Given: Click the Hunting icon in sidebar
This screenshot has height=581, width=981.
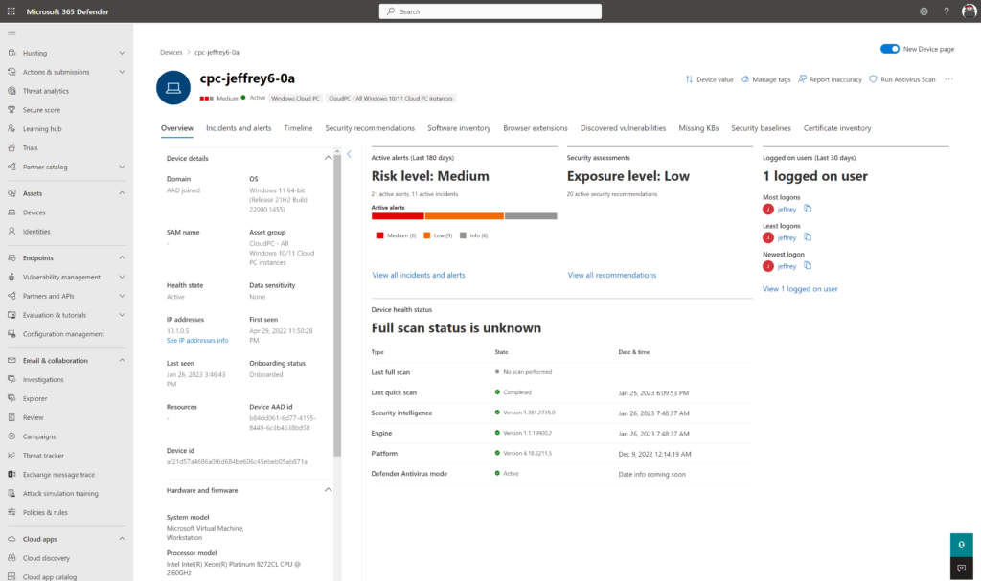Looking at the screenshot, I should tap(11, 53).
